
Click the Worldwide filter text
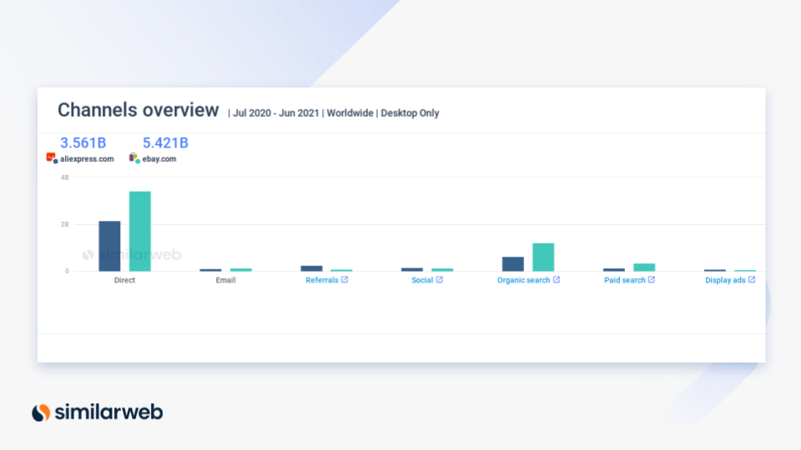tap(350, 113)
